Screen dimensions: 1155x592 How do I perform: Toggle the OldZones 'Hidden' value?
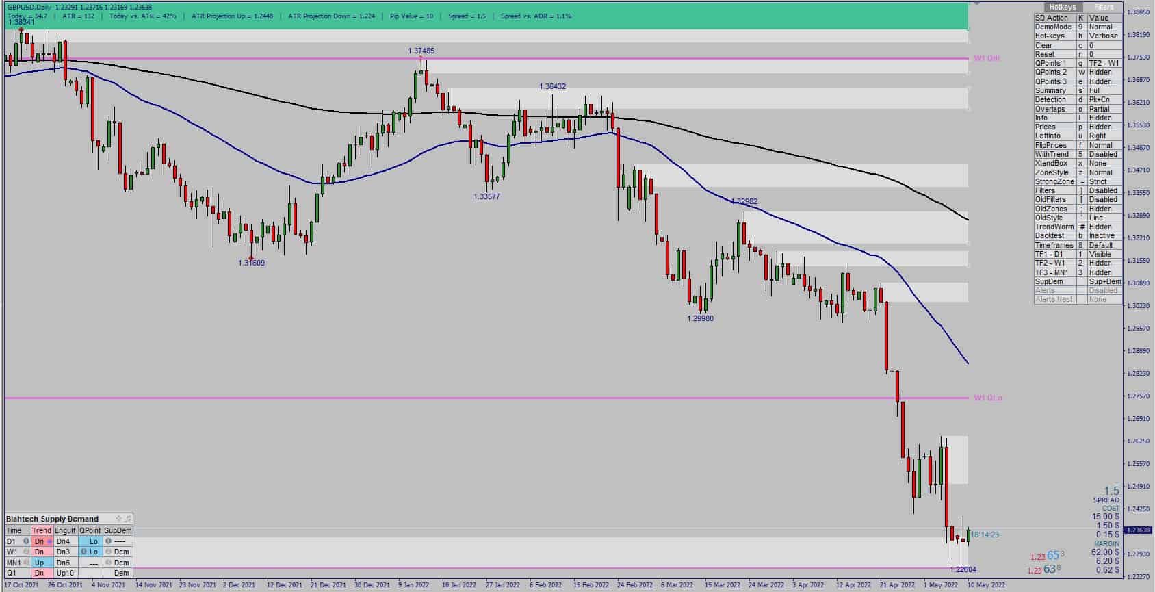pyautogui.click(x=1104, y=209)
